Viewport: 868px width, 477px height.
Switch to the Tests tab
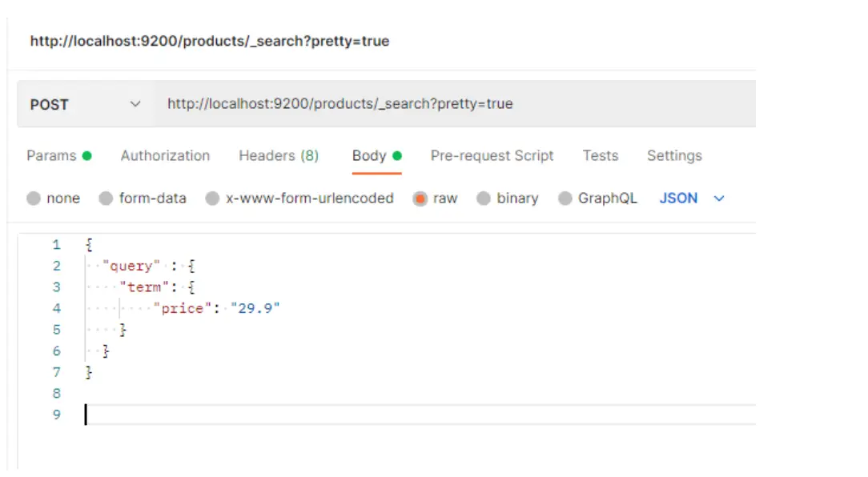(x=600, y=156)
